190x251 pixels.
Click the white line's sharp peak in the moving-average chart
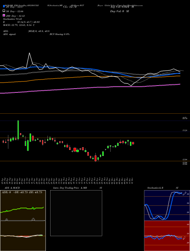[29, 53]
